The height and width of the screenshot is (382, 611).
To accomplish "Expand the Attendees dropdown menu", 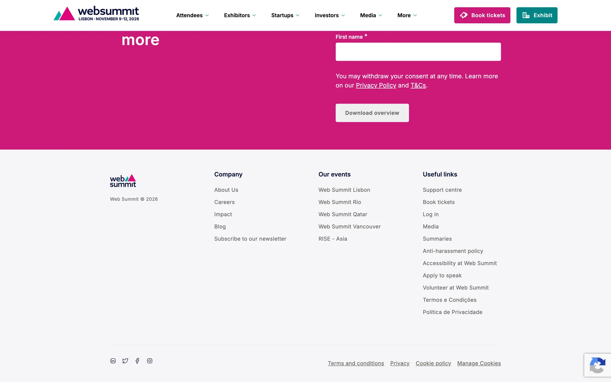I will tap(192, 15).
